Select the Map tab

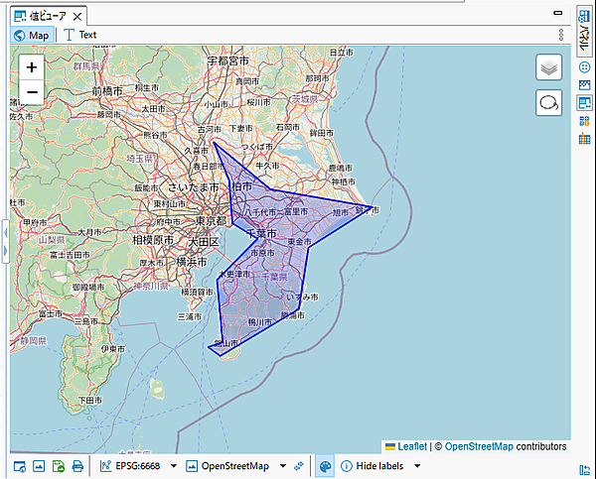tap(31, 35)
